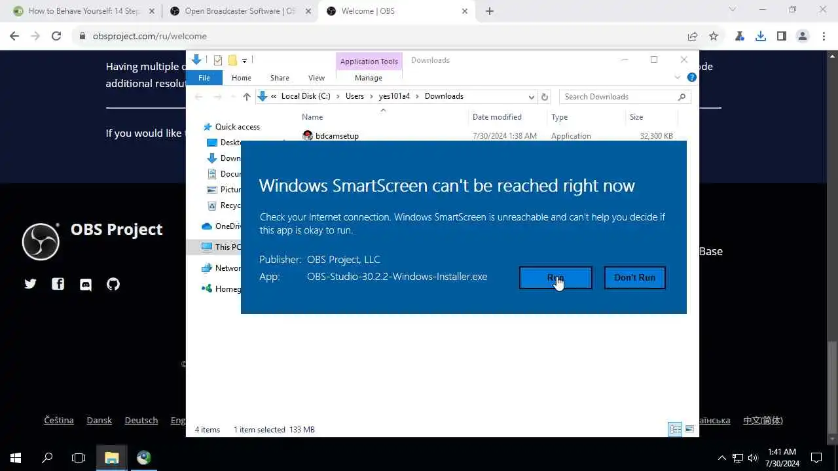Select the bdcamsetup file

[337, 136]
